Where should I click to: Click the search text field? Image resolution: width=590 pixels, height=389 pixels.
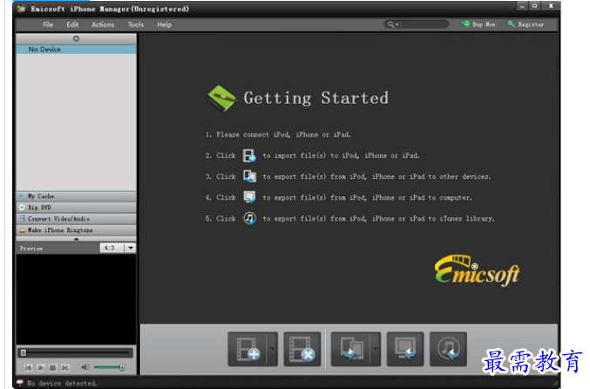click(x=424, y=24)
